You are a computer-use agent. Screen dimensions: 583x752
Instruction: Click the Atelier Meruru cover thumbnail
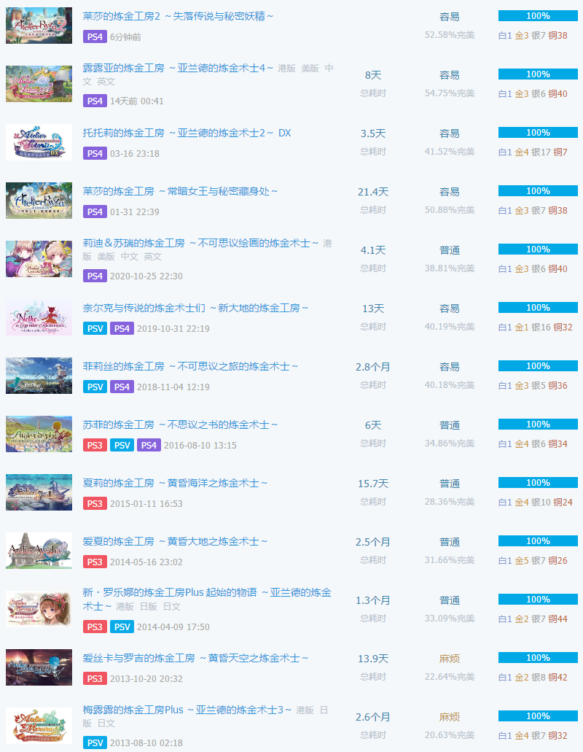[39, 726]
